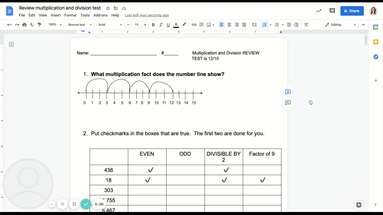The width and height of the screenshot is (383, 215).
Task: Open the Docs home icon
Action: (10, 11)
